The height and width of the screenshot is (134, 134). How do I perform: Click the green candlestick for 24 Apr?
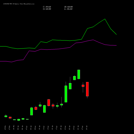79,74
